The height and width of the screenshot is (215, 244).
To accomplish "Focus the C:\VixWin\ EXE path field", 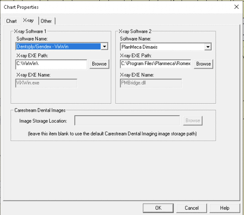I will coord(51,64).
